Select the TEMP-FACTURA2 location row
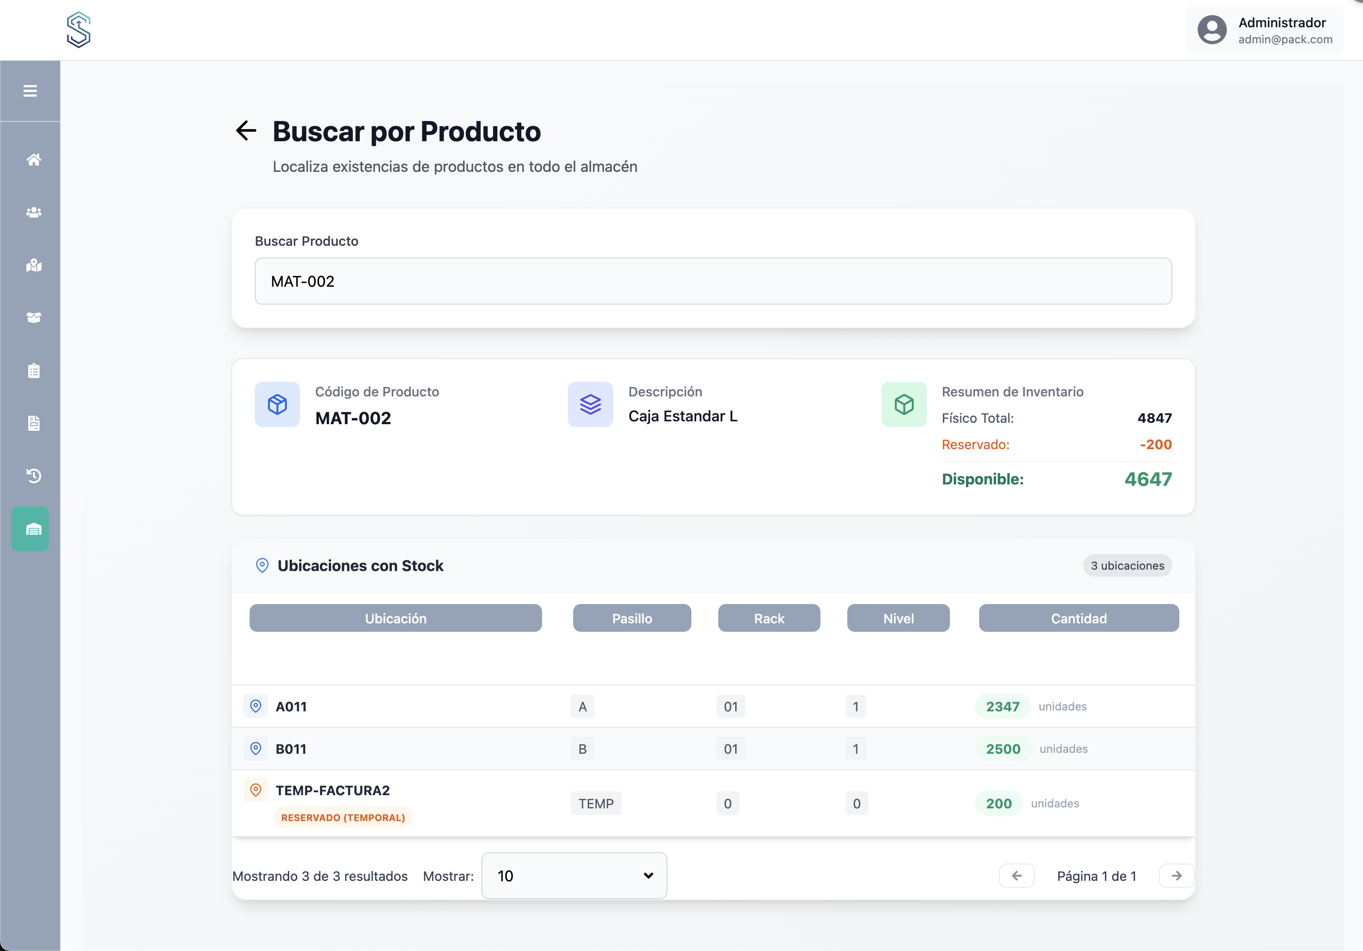 point(333,790)
